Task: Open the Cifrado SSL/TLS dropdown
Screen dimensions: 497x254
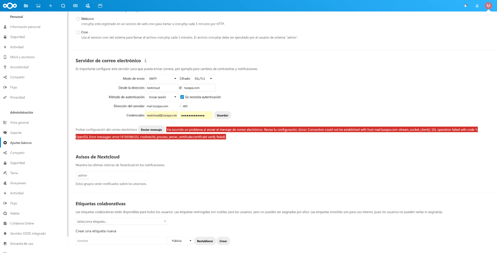Action: click(203, 79)
